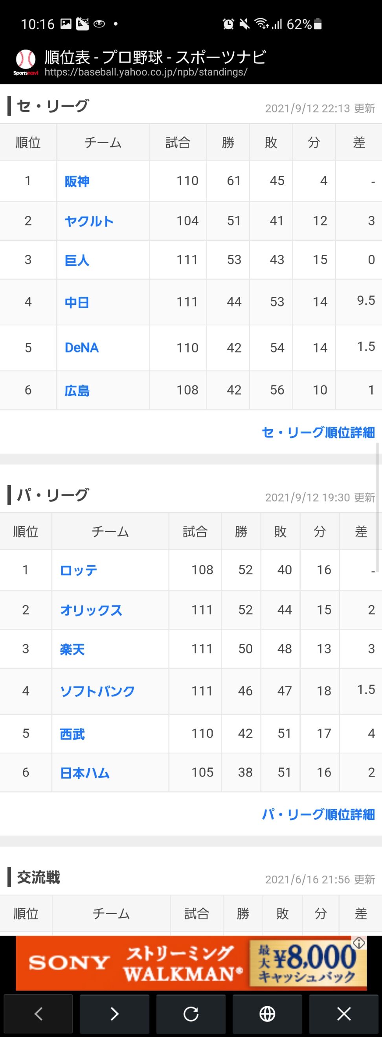The image size is (382, 1037).
Task: Tap the browser back arrow icon
Action: 38,1013
